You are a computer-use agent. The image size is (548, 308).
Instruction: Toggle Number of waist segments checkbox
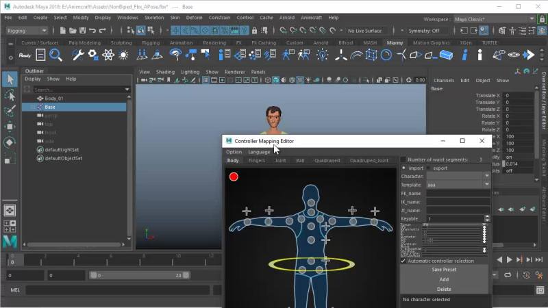coord(403,159)
